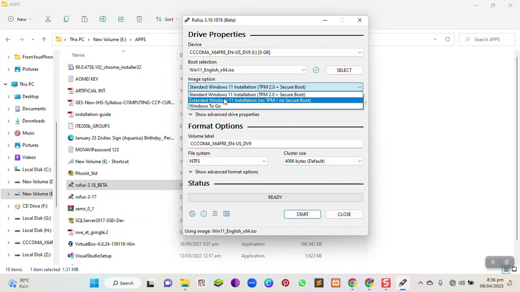Open Rufus About info icon

(204, 214)
